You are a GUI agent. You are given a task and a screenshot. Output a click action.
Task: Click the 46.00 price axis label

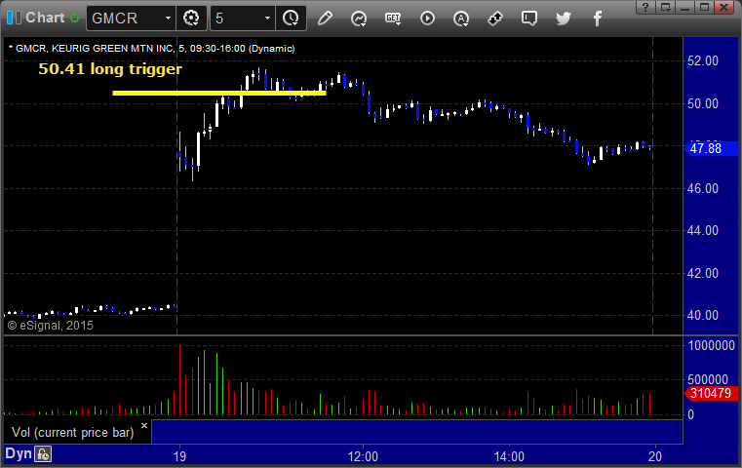[x=703, y=188]
